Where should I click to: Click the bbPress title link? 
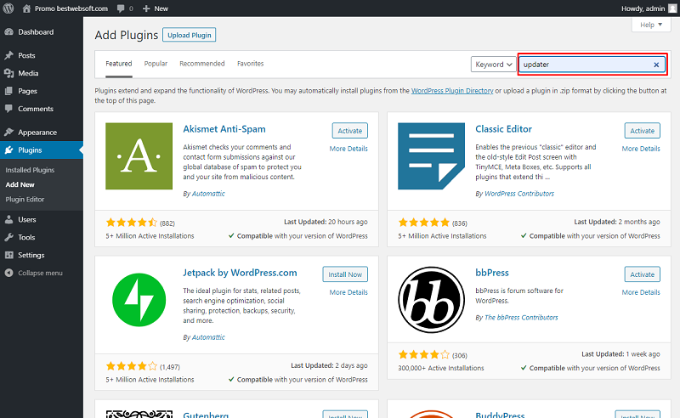click(x=492, y=273)
